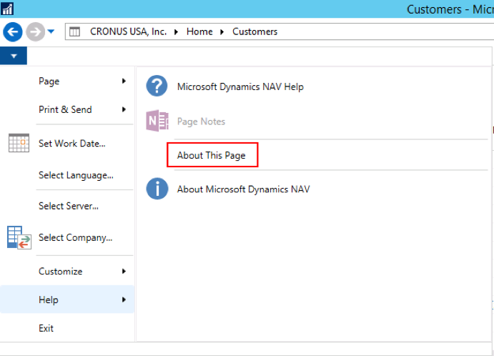Open the Customize submenu
The height and width of the screenshot is (356, 494).
pyautogui.click(x=67, y=271)
